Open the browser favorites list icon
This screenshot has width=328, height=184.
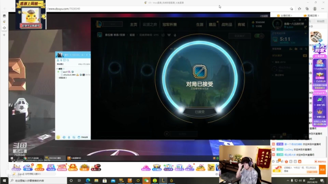(x=299, y=9)
